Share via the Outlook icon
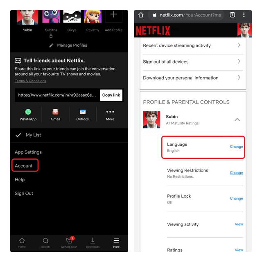This screenshot has height=262, width=262. pyautogui.click(x=83, y=112)
